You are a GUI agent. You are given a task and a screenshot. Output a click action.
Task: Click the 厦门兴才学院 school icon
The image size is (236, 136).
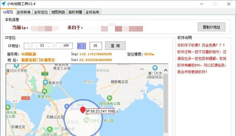pyautogui.click(x=16, y=66)
